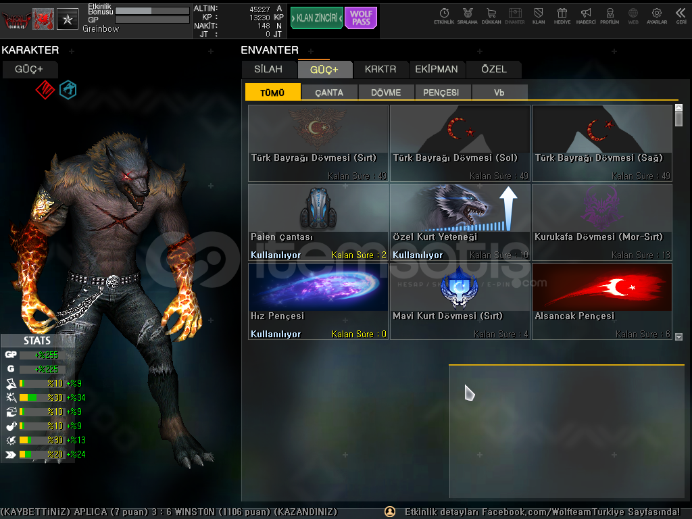The width and height of the screenshot is (692, 519).
Task: Select the Özel Kurt Yeteneği item
Action: 460,222
